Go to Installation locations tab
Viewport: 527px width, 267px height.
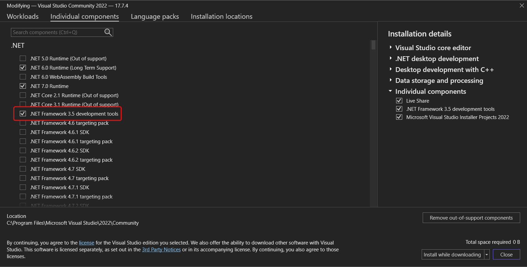222,16
